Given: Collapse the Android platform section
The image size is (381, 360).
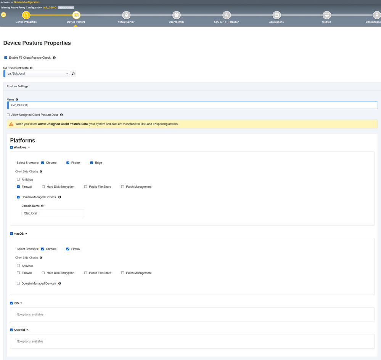Looking at the screenshot, I should coord(27,330).
